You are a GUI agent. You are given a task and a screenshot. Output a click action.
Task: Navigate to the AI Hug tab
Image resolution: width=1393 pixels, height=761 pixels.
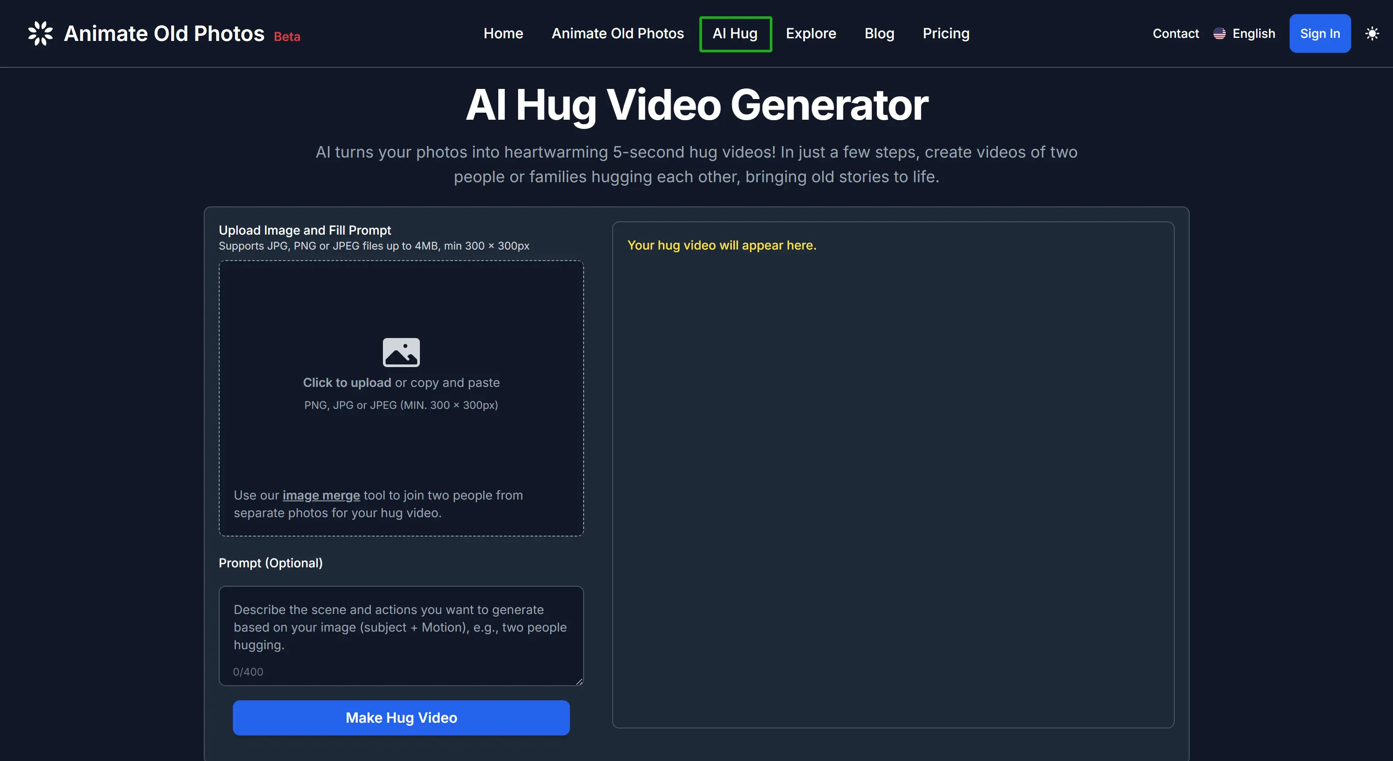734,34
